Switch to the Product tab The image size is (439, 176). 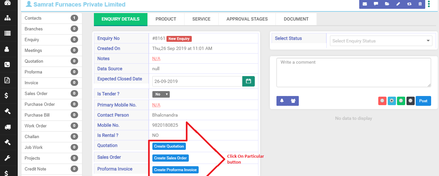166,19
